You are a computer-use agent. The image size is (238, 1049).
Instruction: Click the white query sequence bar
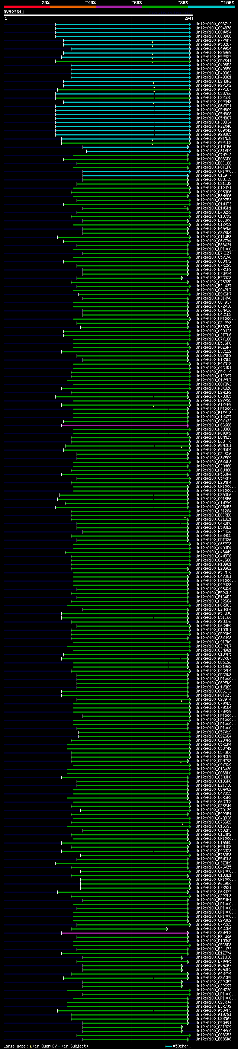98,16
